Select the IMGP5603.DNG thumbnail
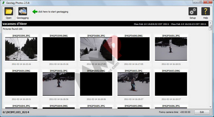This screenshot has height=117, width=214. tap(171, 84)
